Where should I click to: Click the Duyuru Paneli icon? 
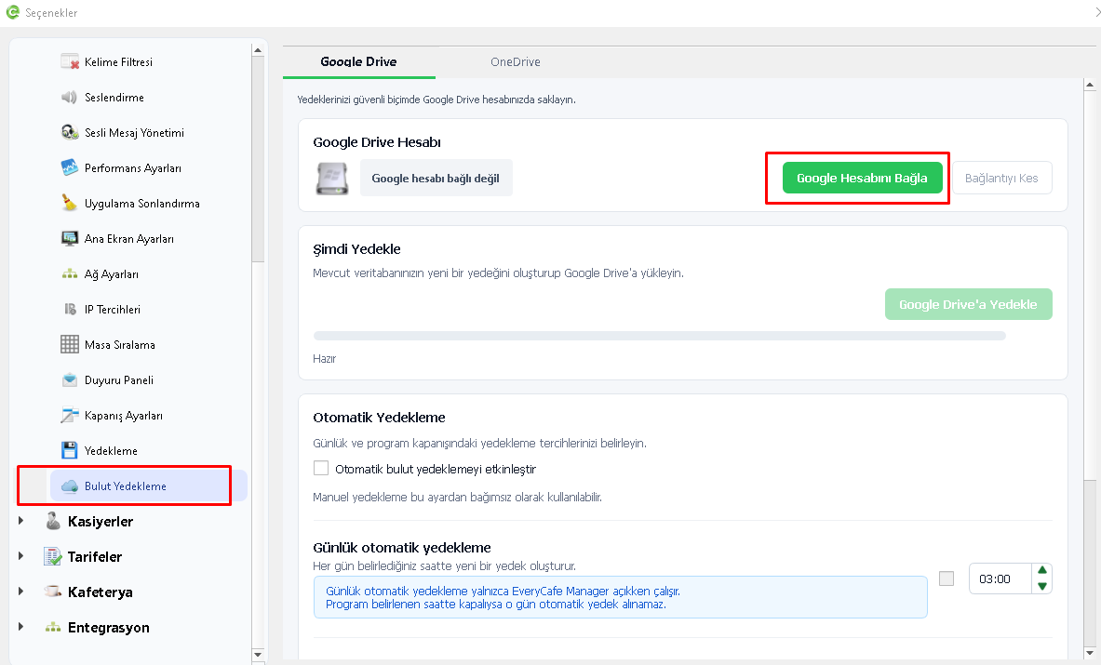(x=70, y=379)
